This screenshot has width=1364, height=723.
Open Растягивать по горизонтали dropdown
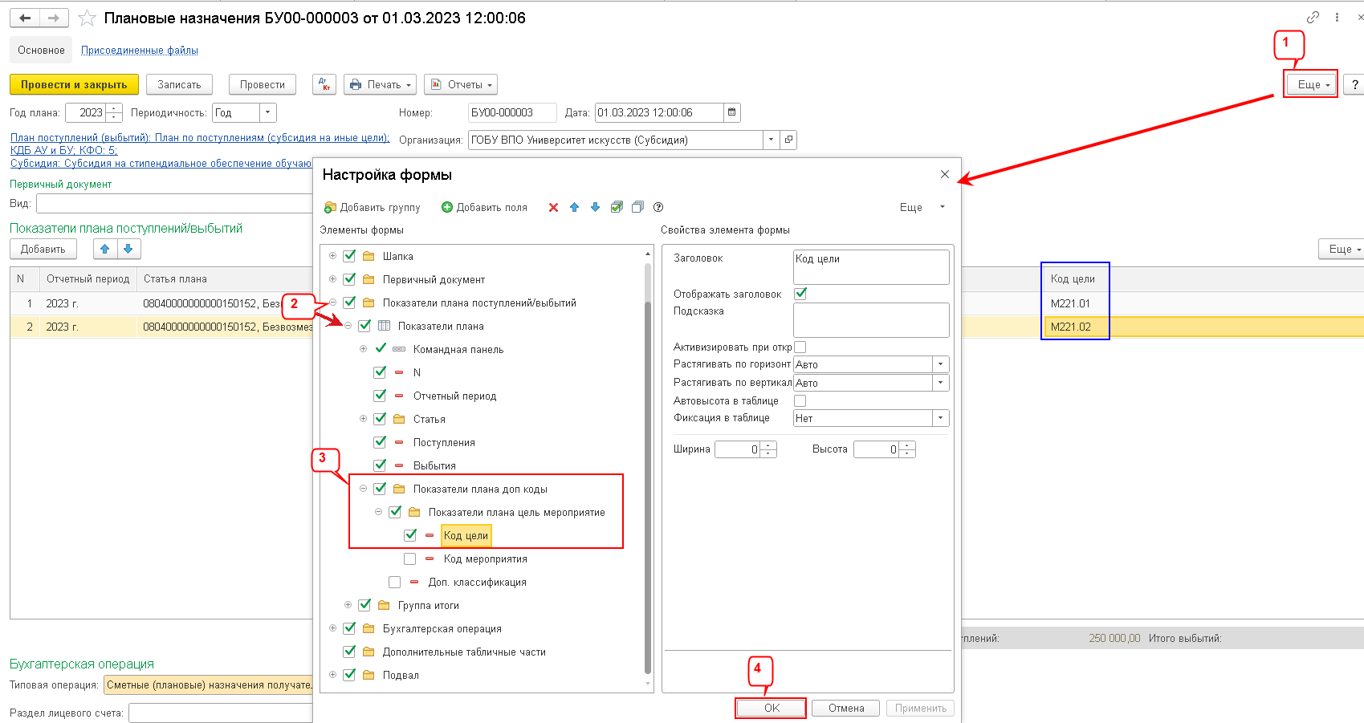tap(940, 364)
